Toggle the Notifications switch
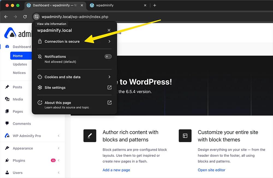Viewport: 273px width, 178px height. click(x=108, y=56)
